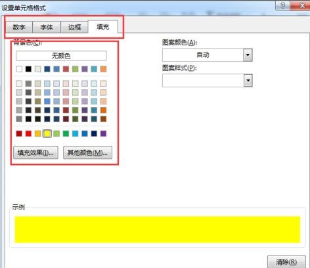Screen dimensions: 310x268
Task: Select the orange theme color in top row
Action: point(103,69)
